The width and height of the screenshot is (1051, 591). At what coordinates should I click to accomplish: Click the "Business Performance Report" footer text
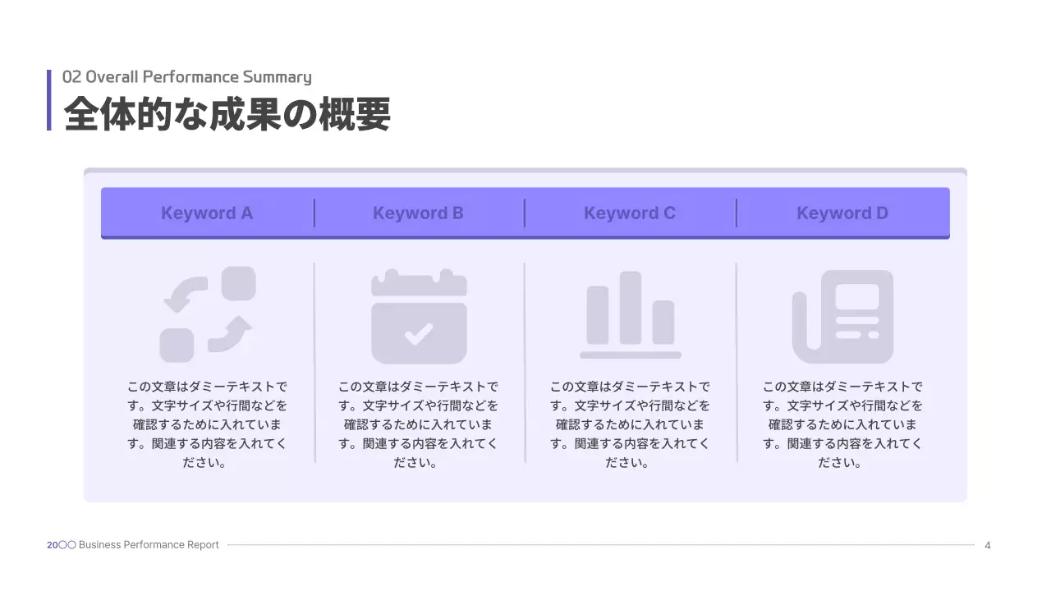[x=149, y=545]
